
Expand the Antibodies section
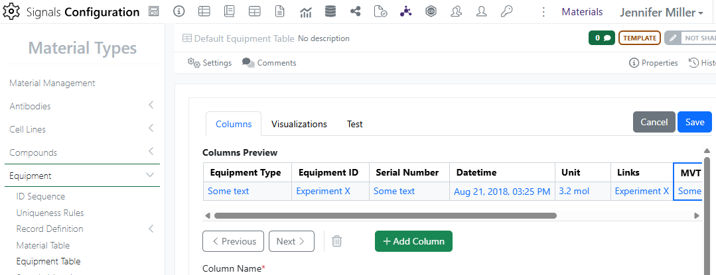coord(151,105)
